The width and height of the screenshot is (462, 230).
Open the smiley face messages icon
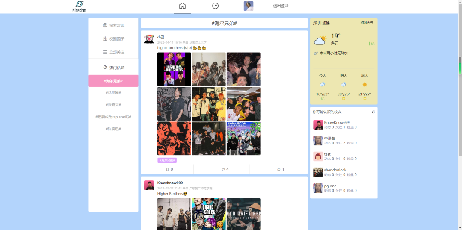[215, 6]
